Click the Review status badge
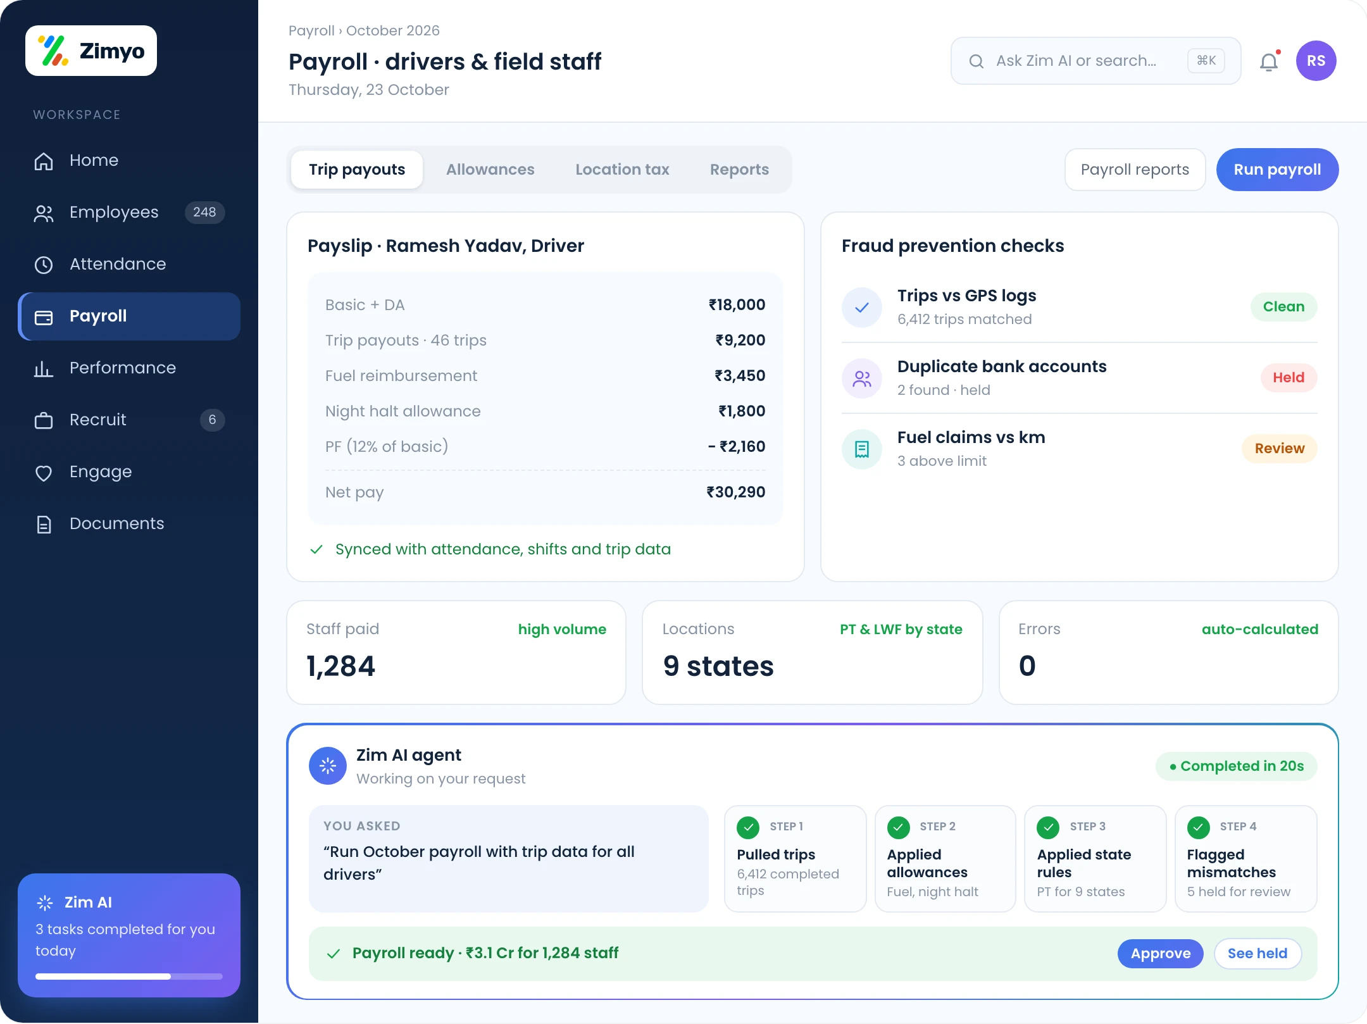The image size is (1367, 1024). click(1279, 449)
